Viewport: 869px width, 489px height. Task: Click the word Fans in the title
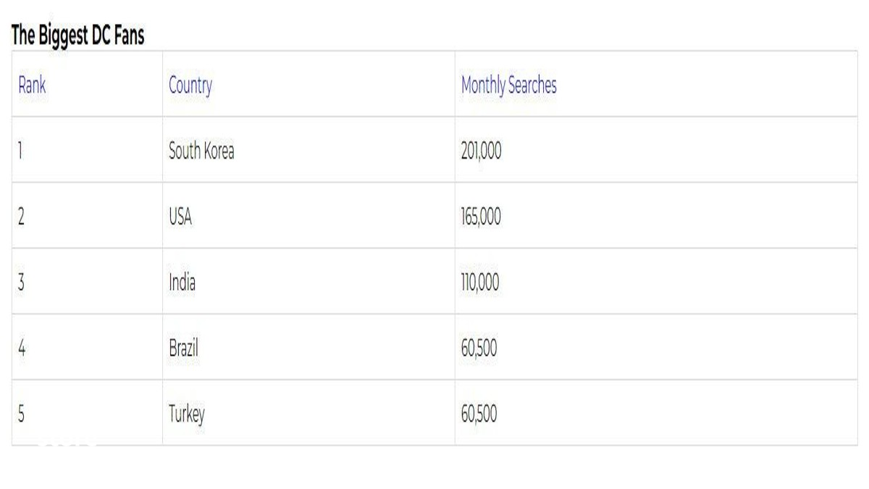(x=127, y=37)
